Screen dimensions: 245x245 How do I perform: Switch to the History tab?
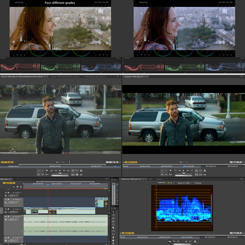coord(159,179)
